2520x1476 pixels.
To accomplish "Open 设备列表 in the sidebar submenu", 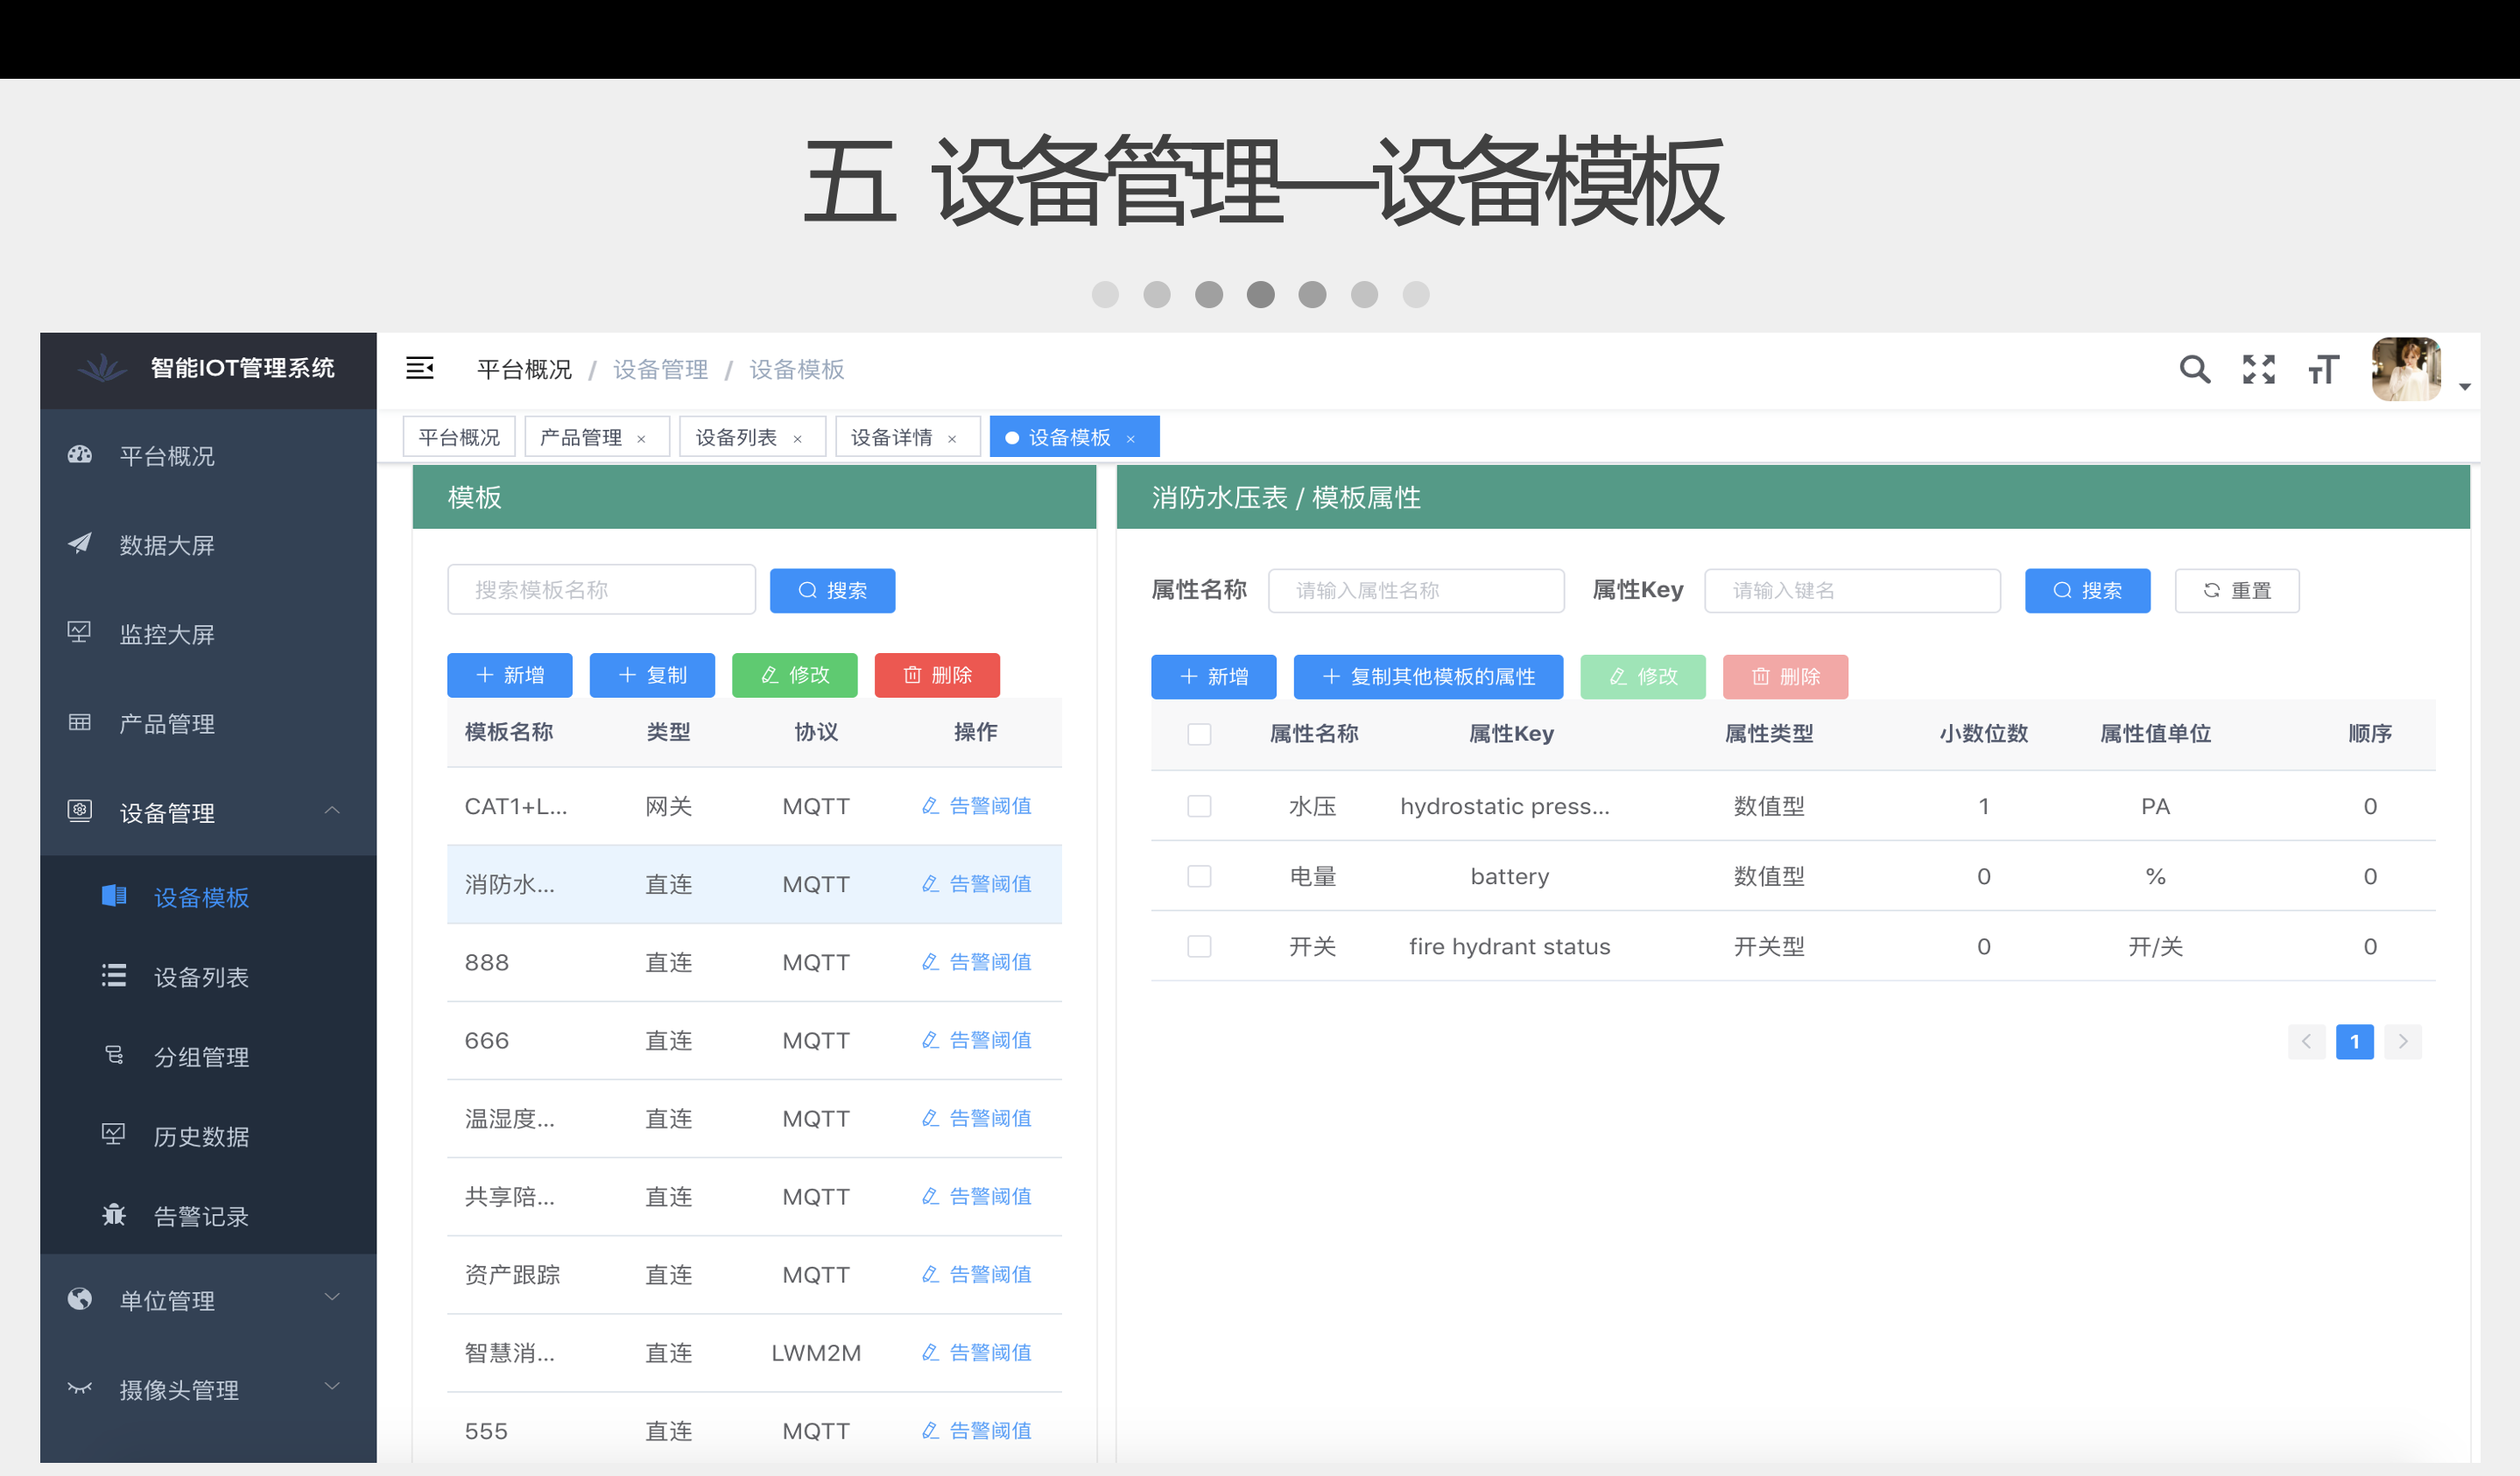I will pos(208,977).
